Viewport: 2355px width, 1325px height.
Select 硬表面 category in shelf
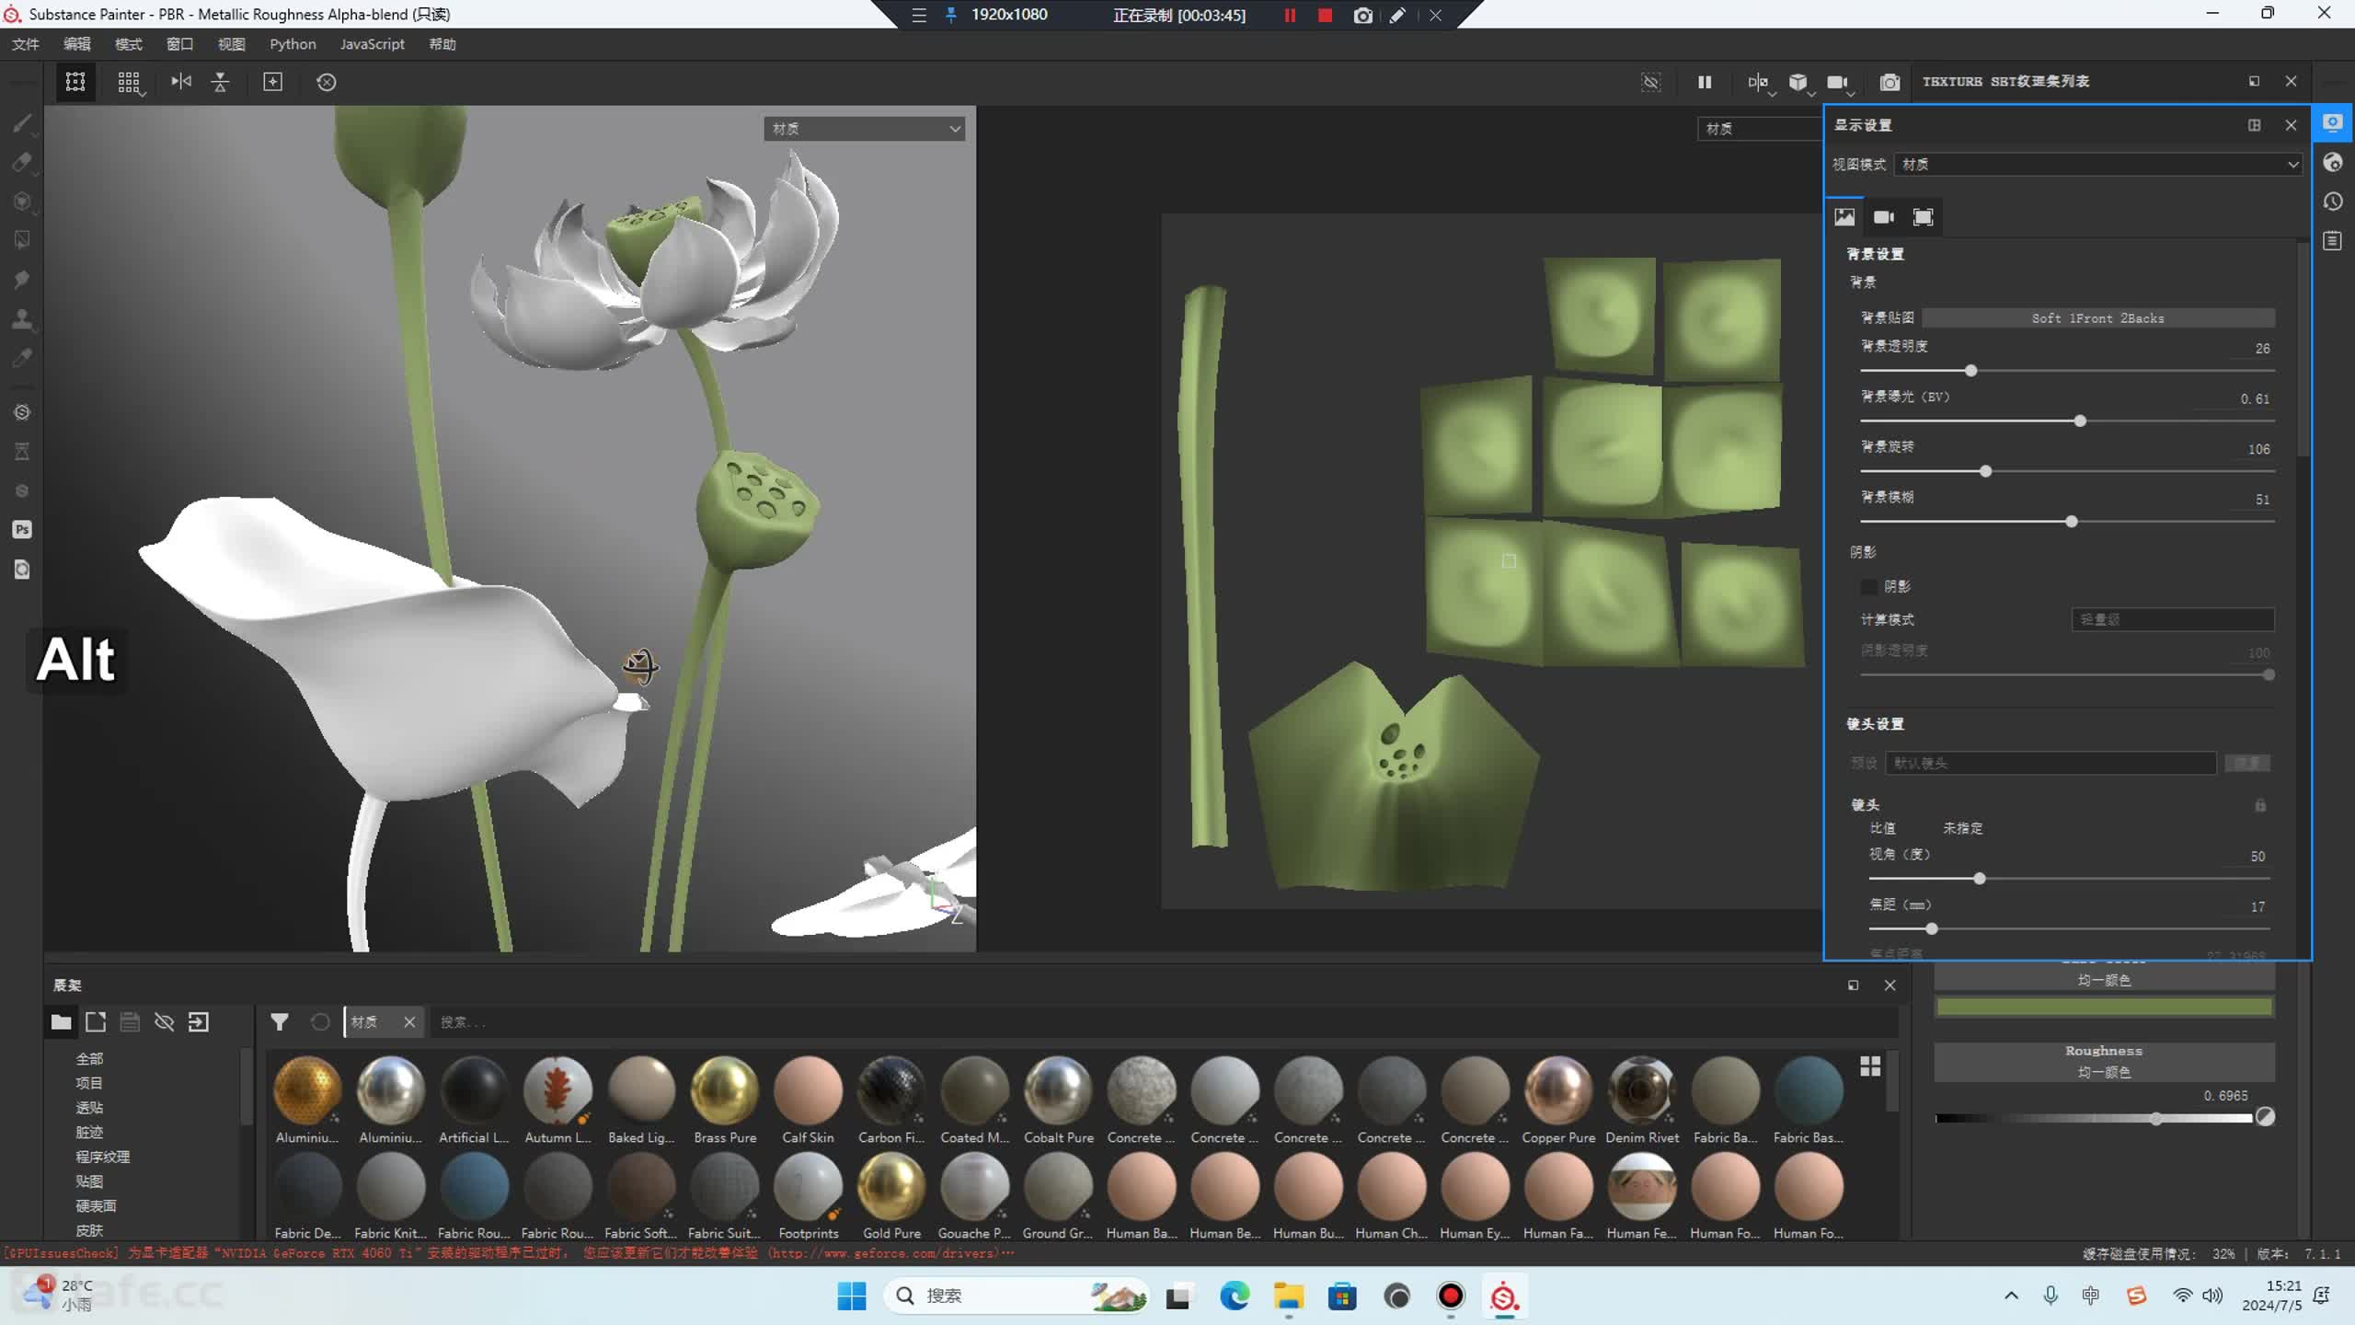pos(96,1205)
